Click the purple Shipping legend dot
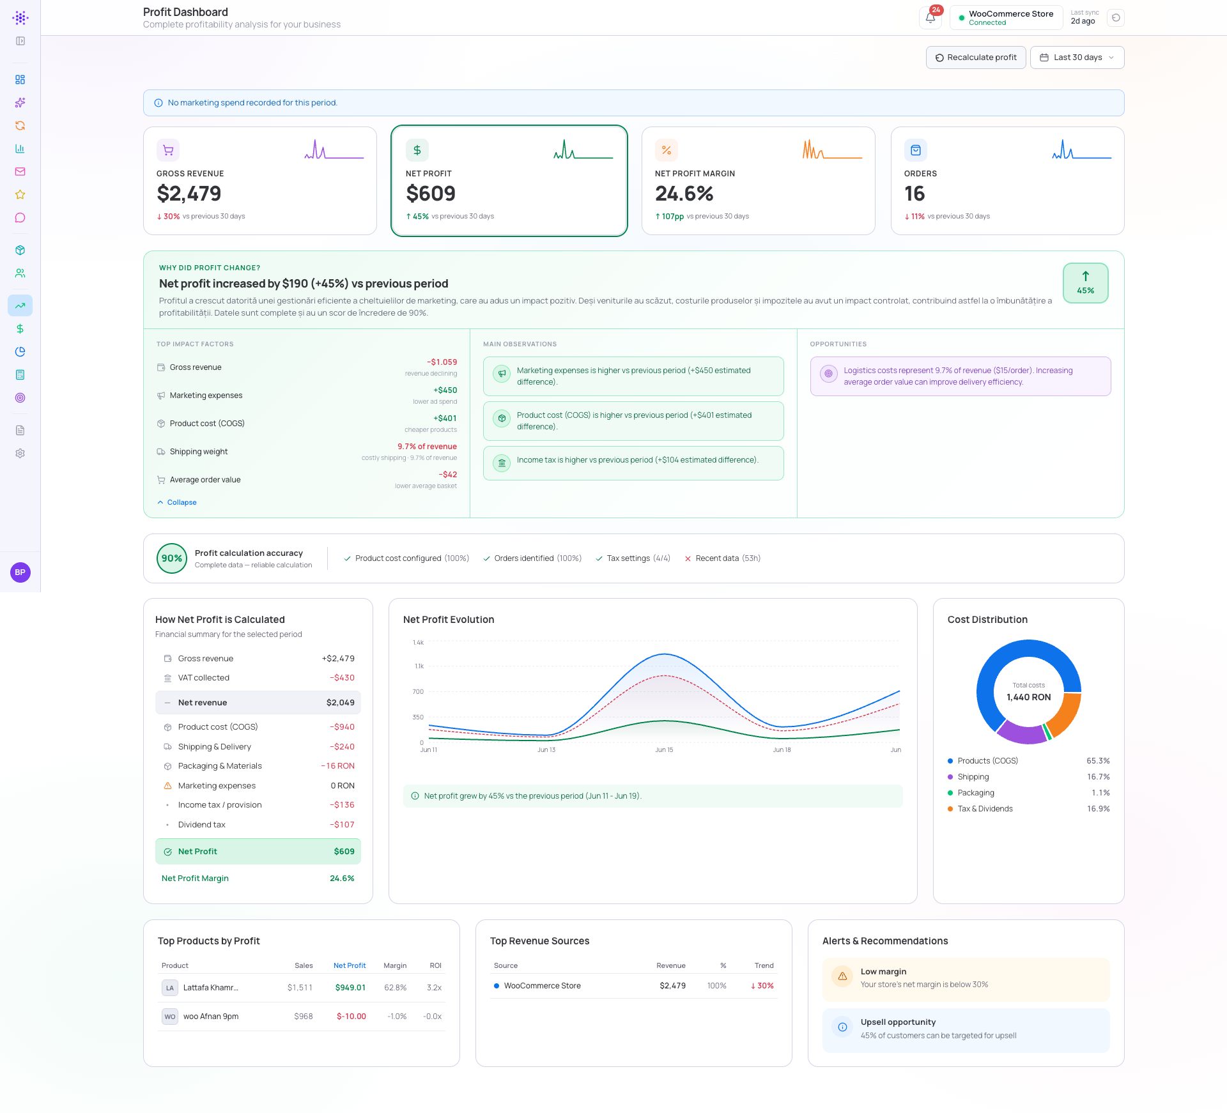This screenshot has width=1227, height=1113. [950, 777]
